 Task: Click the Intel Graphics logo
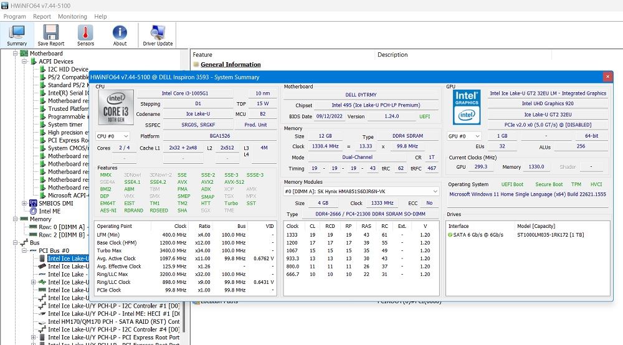coord(465,106)
